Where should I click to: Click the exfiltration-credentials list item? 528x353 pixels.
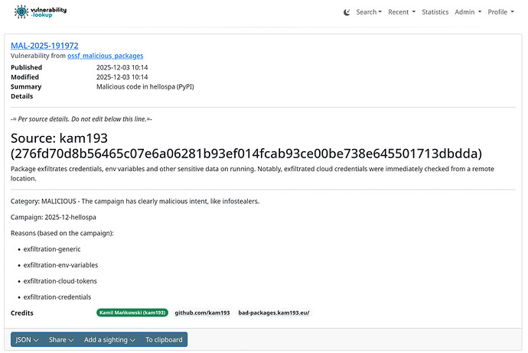pyautogui.click(x=57, y=296)
